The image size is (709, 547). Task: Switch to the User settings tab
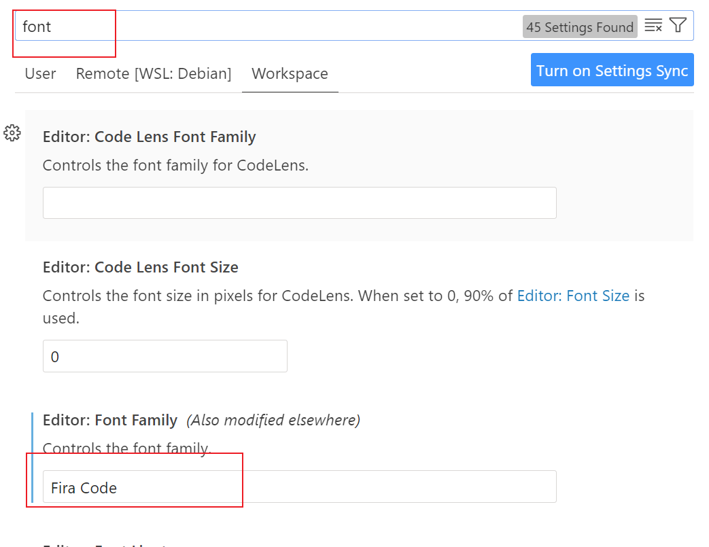[x=39, y=73]
